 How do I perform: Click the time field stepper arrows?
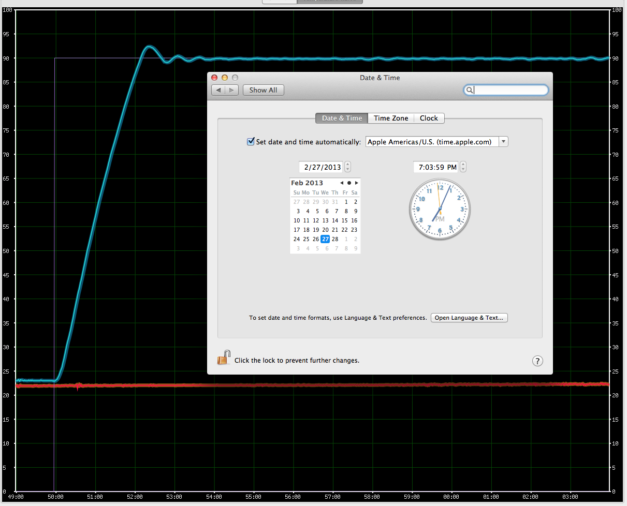pos(463,167)
